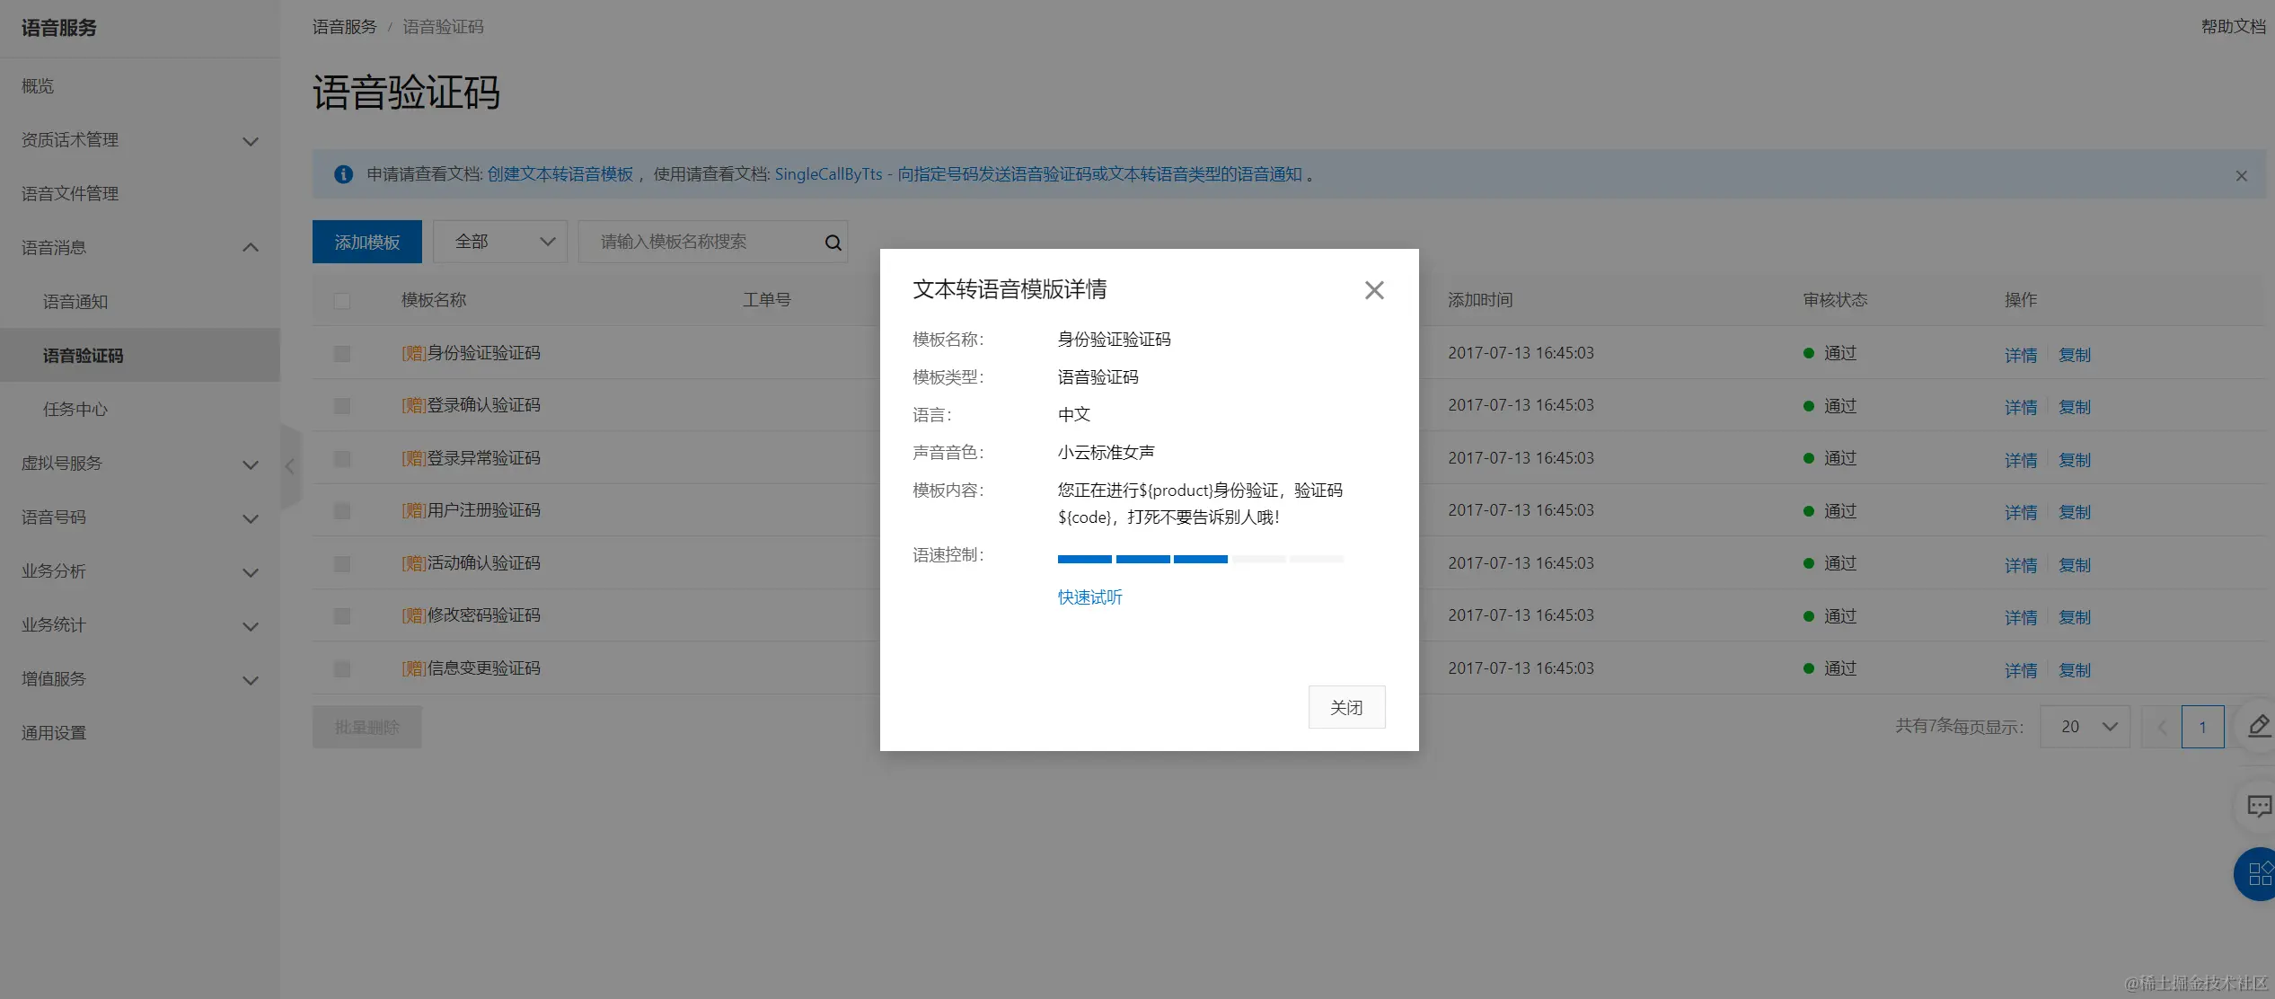Open the 全部 filter dropdown
2275x999 pixels.
500,242
